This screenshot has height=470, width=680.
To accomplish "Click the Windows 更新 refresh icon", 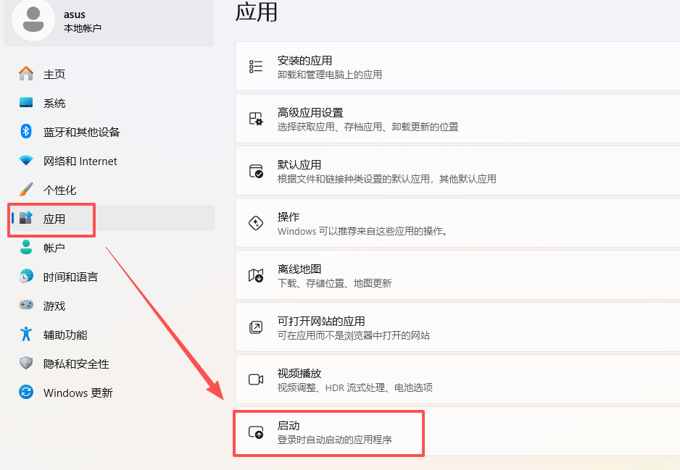I will click(26, 392).
